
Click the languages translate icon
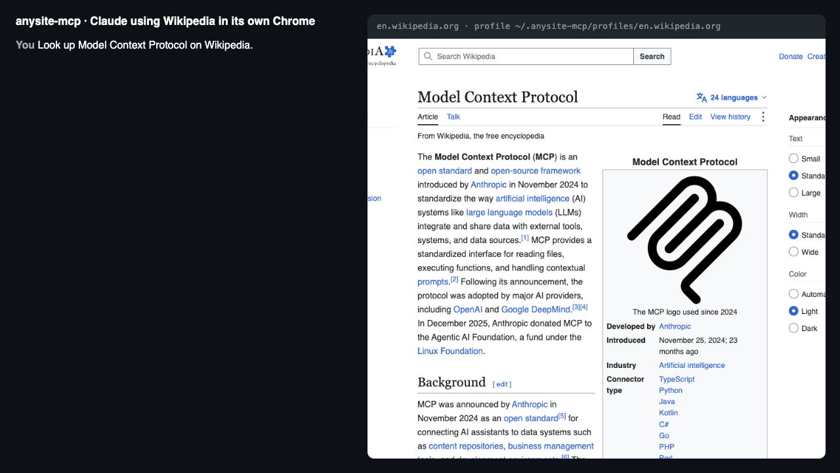tap(702, 97)
